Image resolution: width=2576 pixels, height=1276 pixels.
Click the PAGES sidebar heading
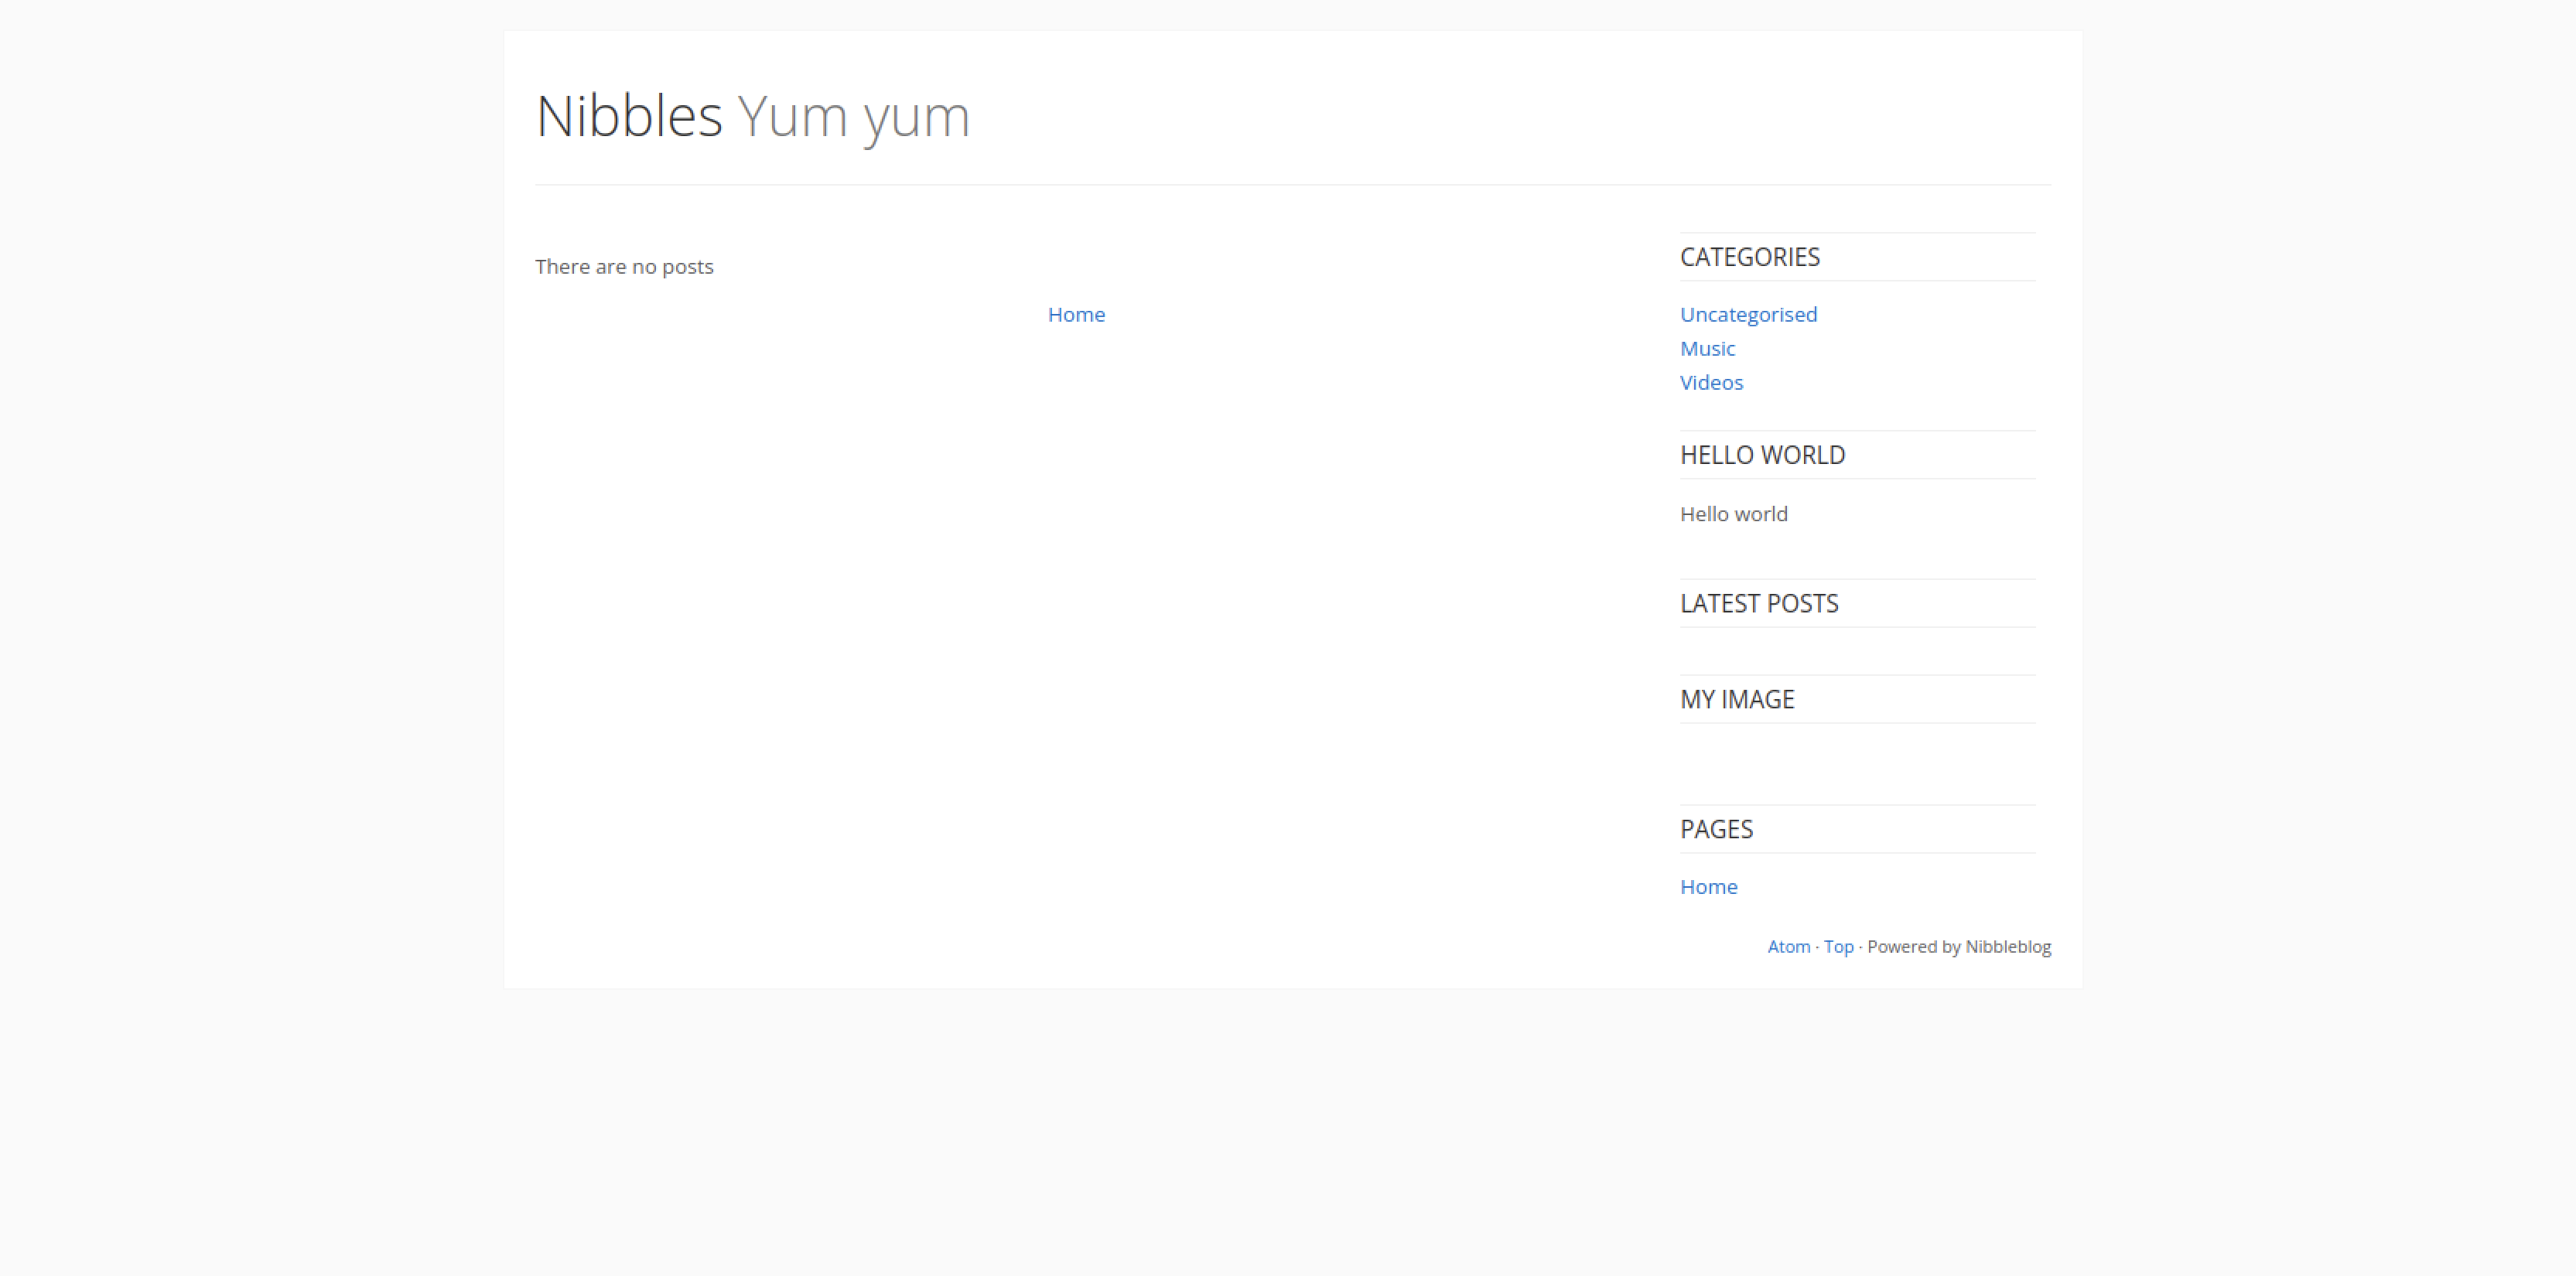point(1716,830)
